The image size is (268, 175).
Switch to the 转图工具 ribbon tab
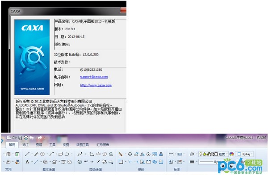(x=83, y=145)
